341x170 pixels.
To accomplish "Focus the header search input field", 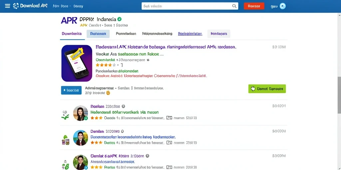I will [x=190, y=6].
